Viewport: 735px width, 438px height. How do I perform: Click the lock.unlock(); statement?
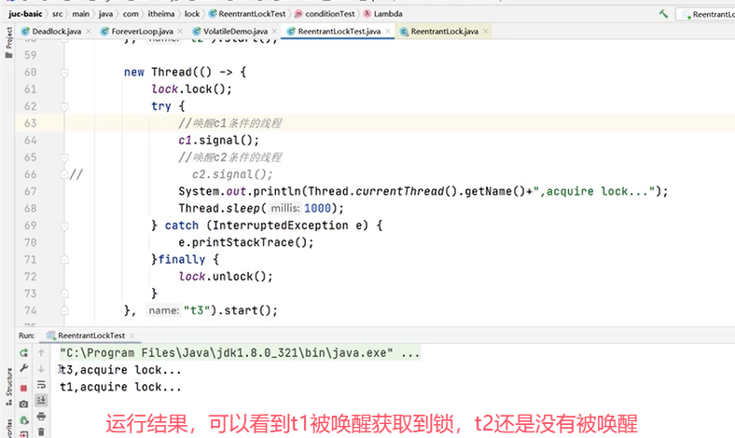click(226, 277)
